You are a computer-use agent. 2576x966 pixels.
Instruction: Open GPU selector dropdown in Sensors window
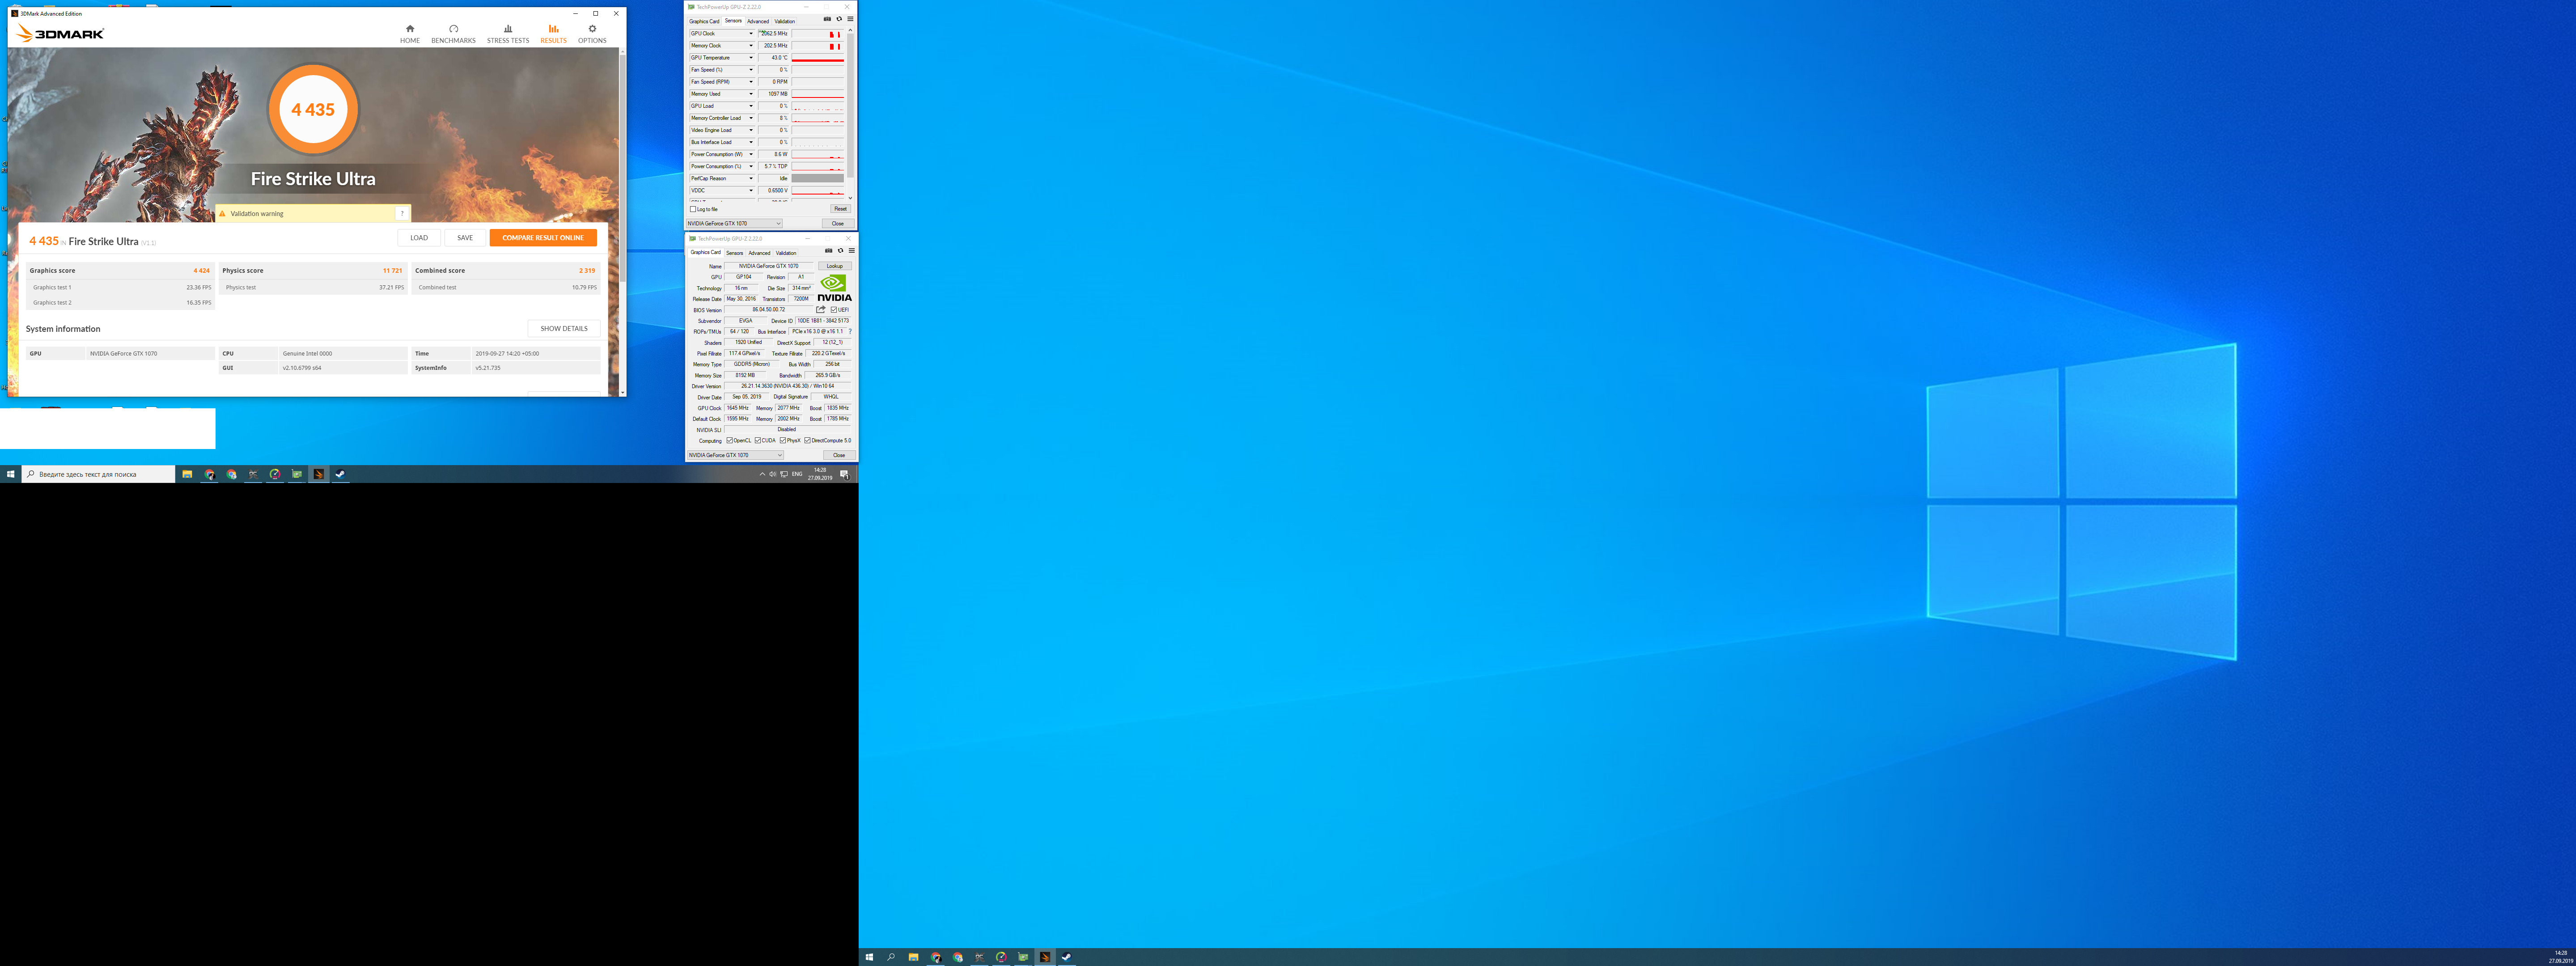[734, 223]
